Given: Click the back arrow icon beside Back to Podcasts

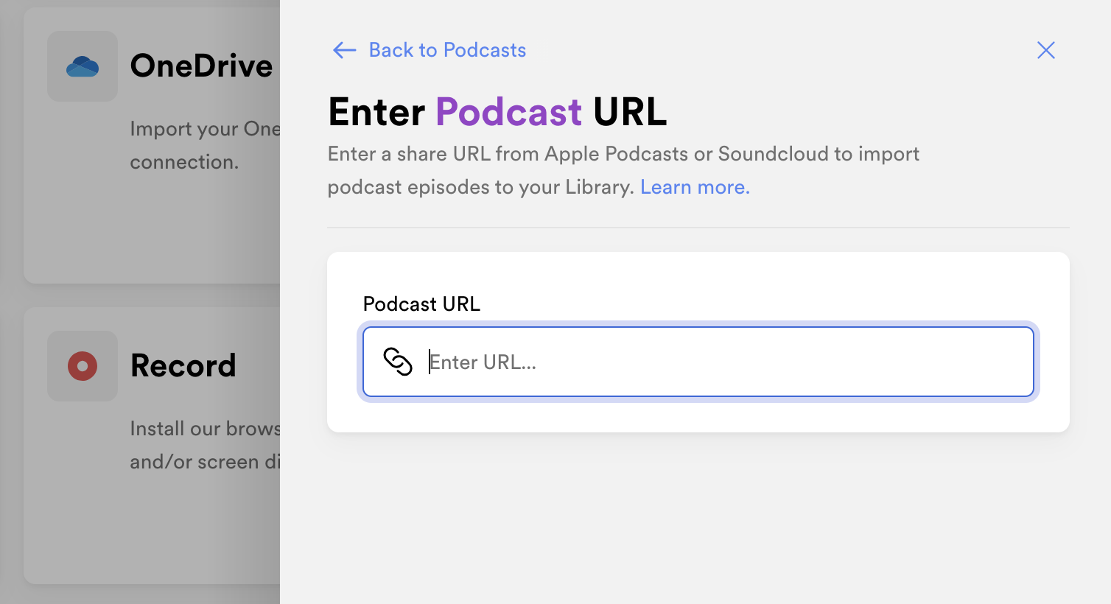Looking at the screenshot, I should pyautogui.click(x=345, y=50).
